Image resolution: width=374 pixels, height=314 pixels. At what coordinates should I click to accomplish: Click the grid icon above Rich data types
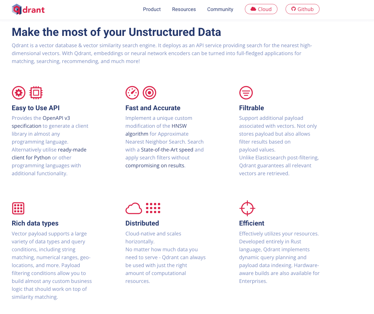tap(18, 208)
